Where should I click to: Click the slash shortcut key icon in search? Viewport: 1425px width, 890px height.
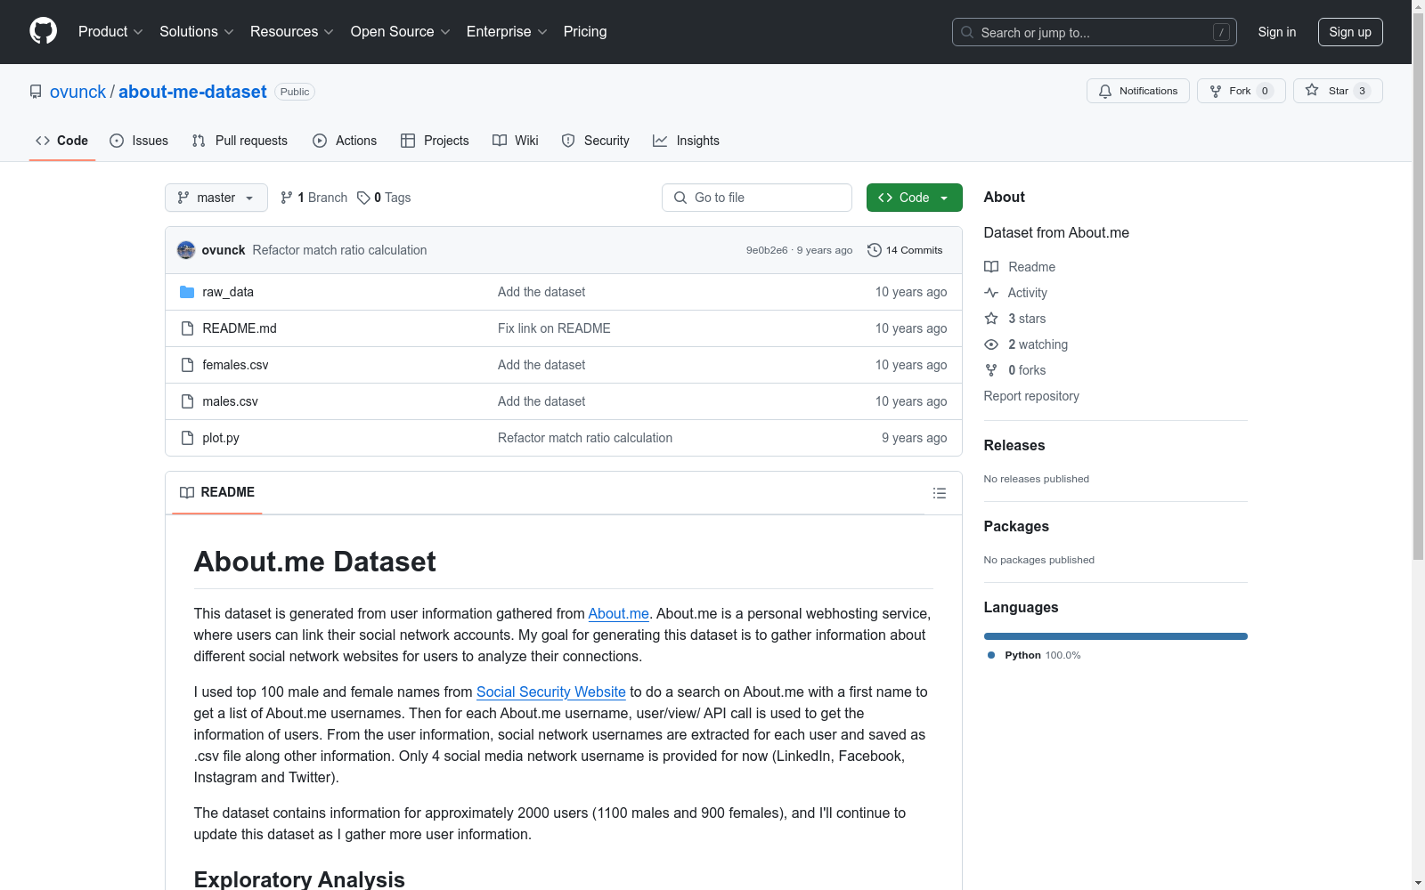[x=1221, y=32]
